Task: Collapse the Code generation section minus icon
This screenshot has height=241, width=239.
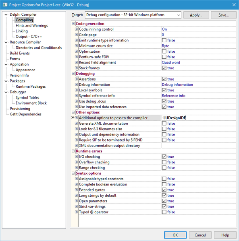Action: tap(73, 23)
